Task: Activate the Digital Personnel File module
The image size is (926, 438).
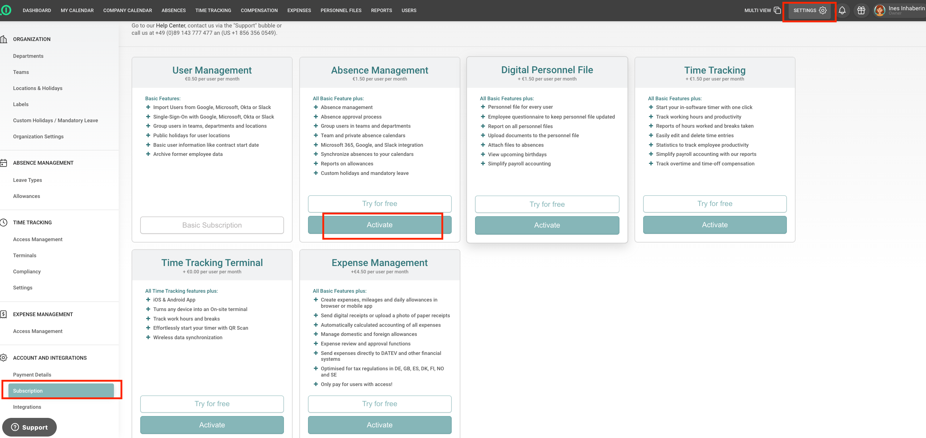Action: pos(547,225)
